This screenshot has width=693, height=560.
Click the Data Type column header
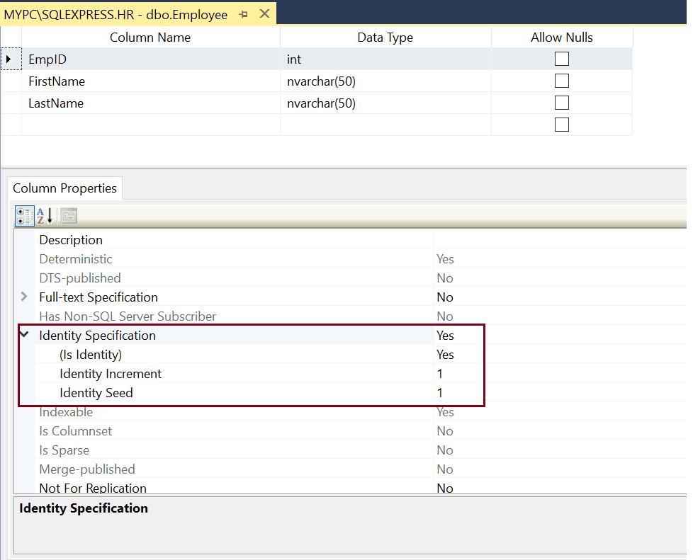coord(385,38)
